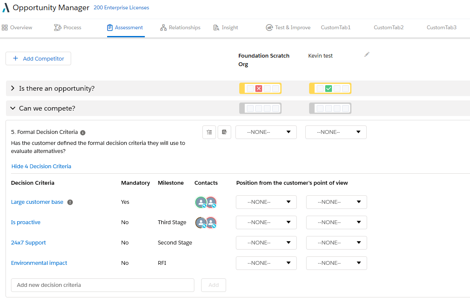
Task: Open Foundation Scratch Org dropdown for Is proactive
Action: pyautogui.click(x=266, y=222)
